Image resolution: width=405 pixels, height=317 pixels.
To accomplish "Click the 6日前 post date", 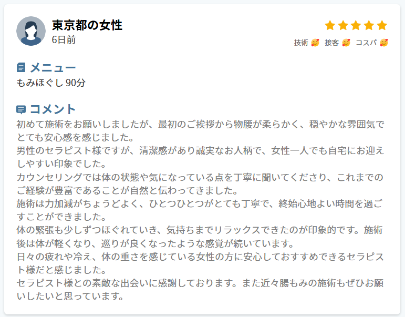I will tap(64, 39).
